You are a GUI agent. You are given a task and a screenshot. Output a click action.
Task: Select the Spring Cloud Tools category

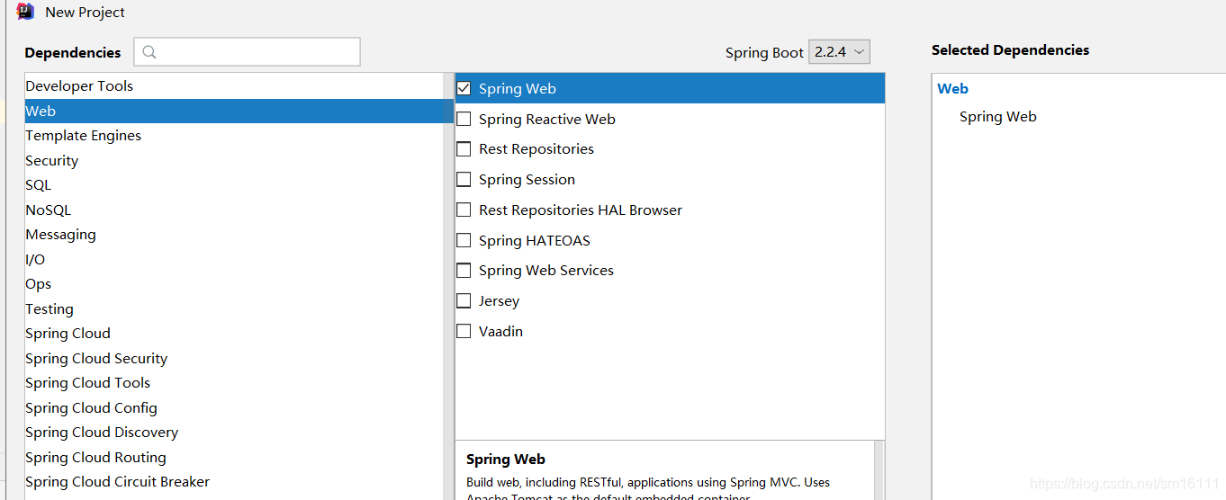(x=234, y=383)
